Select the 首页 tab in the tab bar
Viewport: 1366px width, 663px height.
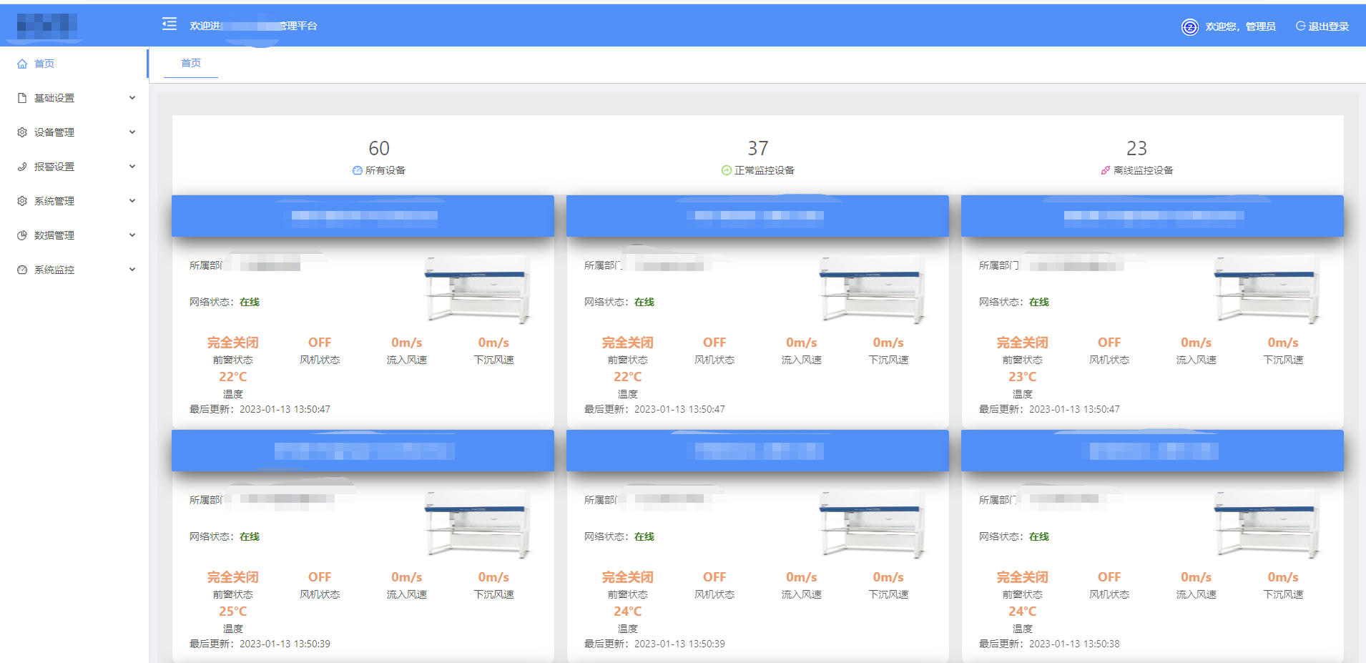191,63
